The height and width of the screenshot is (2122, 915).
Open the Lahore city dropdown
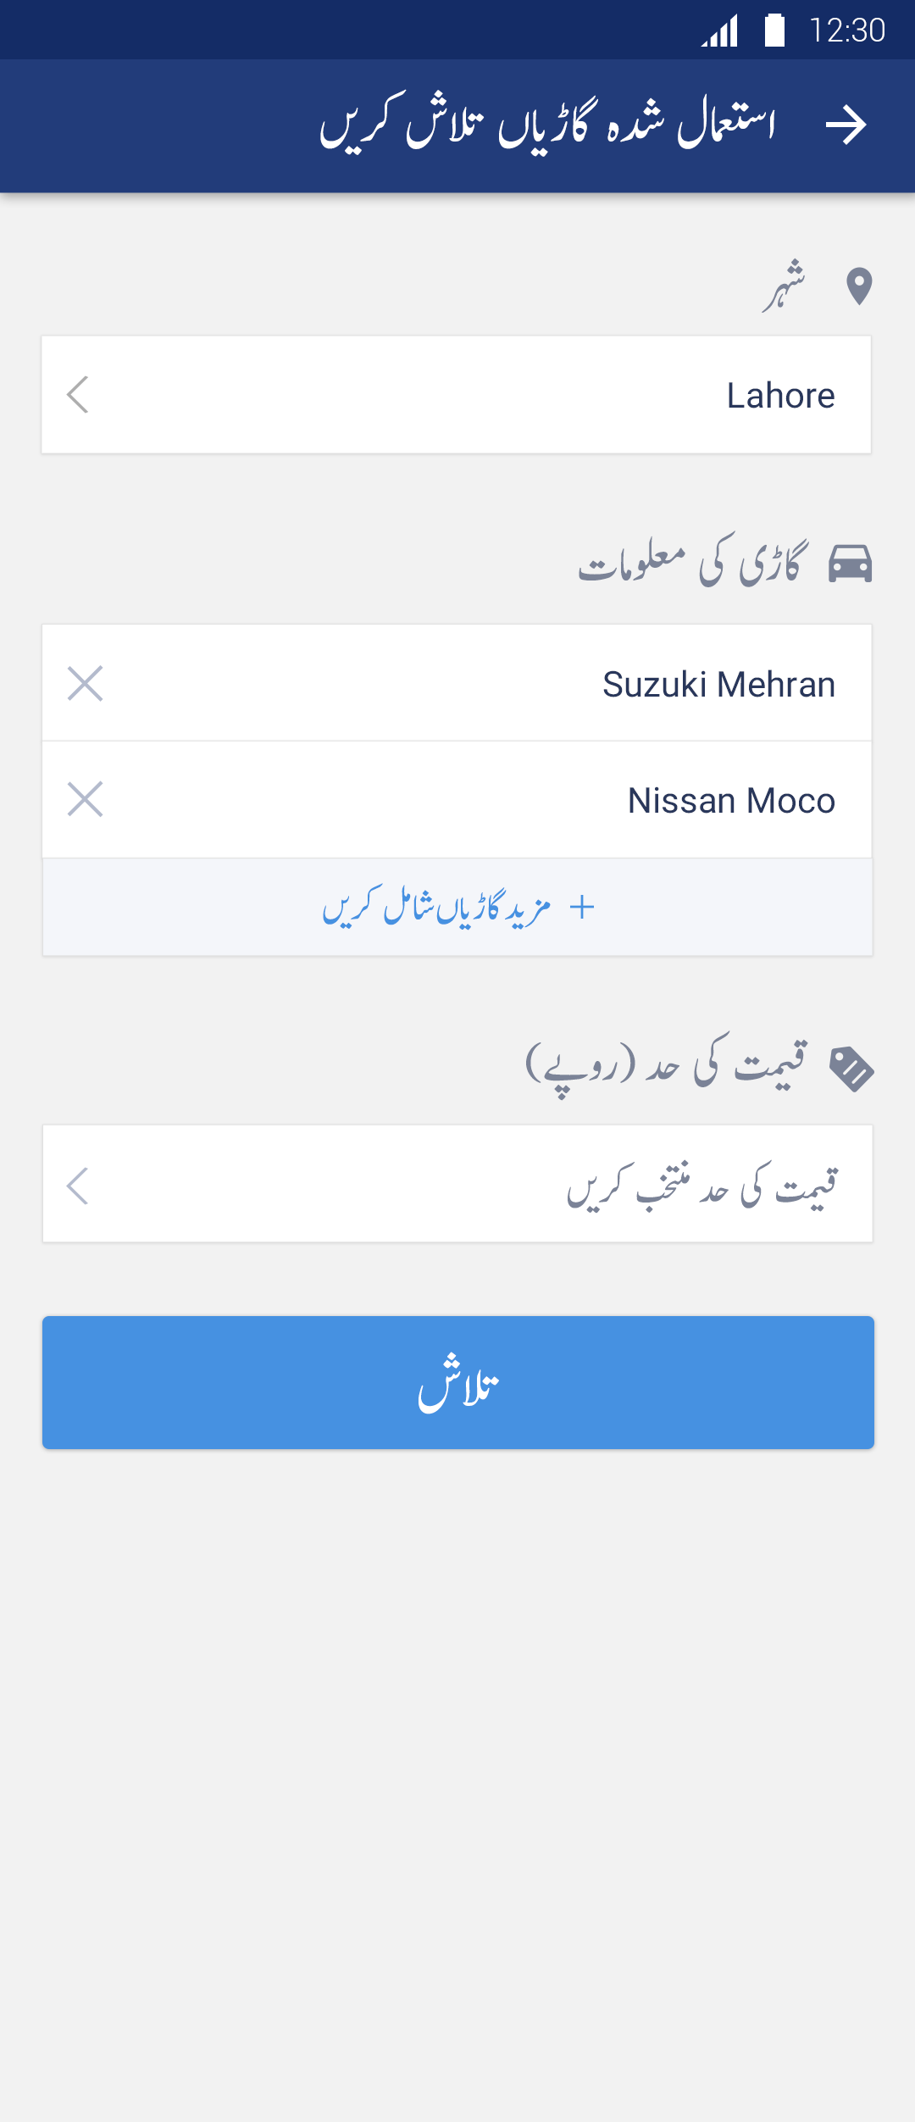click(457, 395)
